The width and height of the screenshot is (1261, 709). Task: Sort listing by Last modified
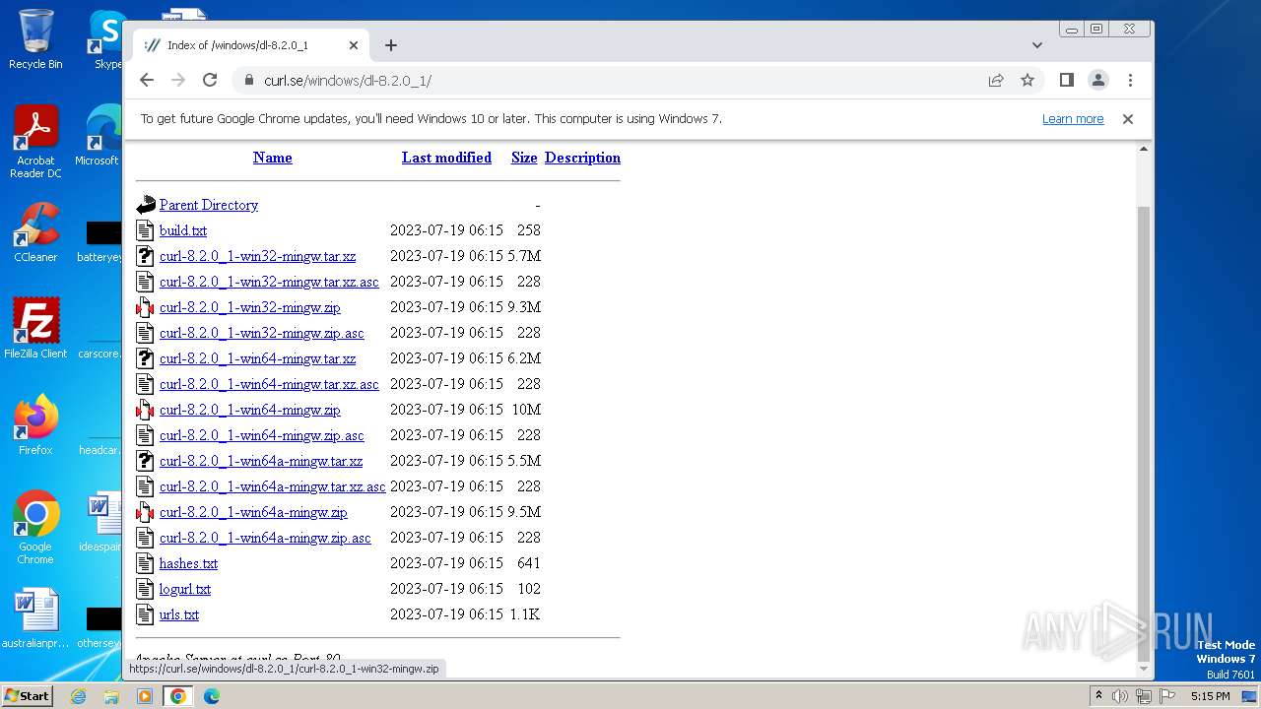pyautogui.click(x=446, y=158)
